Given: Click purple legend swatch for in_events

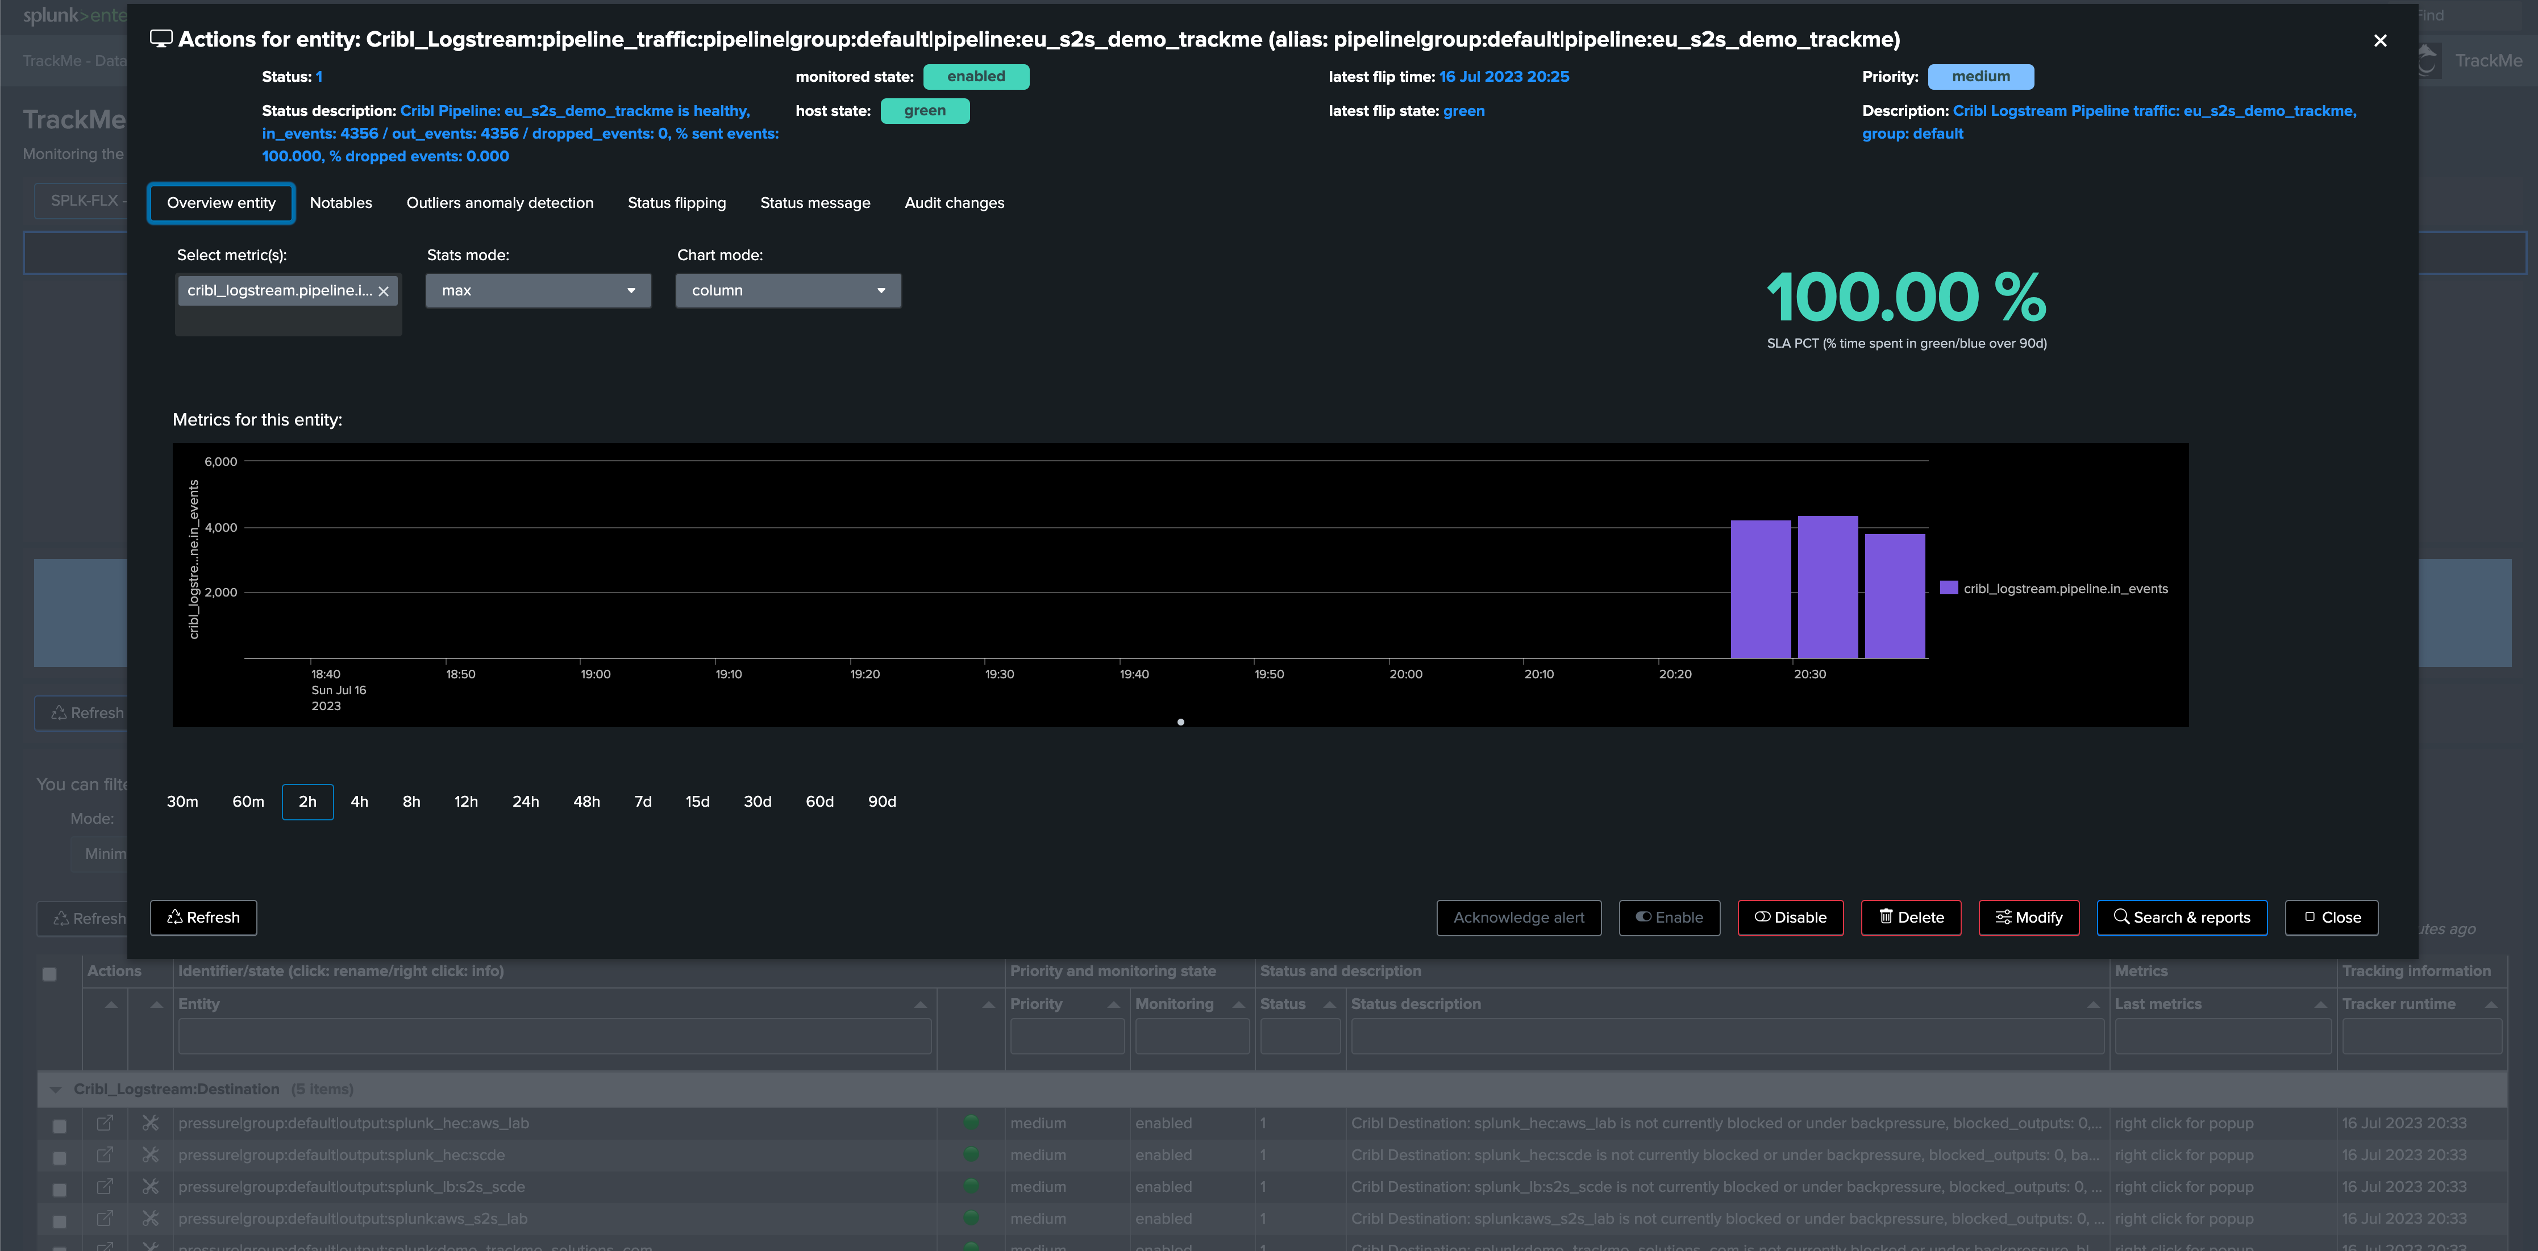Looking at the screenshot, I should tap(1948, 588).
